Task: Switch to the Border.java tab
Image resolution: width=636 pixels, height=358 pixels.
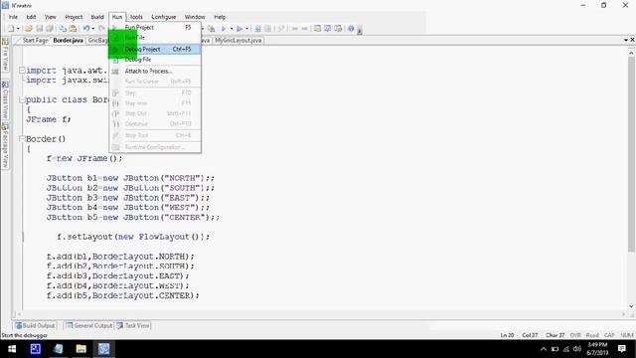Action: [x=68, y=40]
